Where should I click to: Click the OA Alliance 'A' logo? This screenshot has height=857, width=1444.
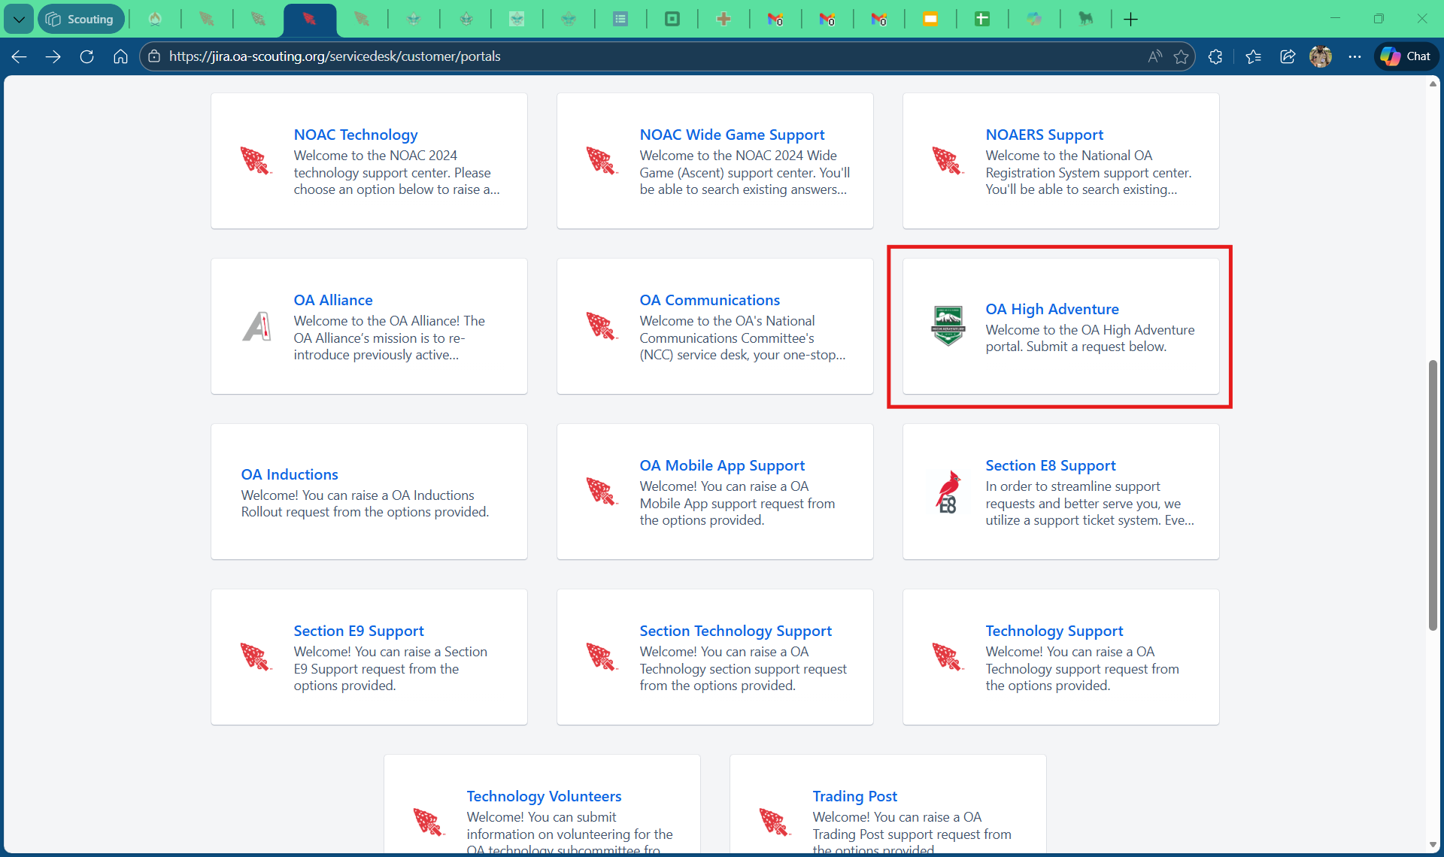pyautogui.click(x=256, y=326)
